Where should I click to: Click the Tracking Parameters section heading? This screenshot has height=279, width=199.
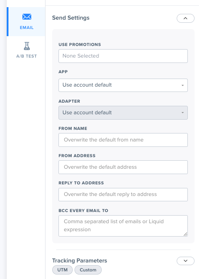[79, 261]
